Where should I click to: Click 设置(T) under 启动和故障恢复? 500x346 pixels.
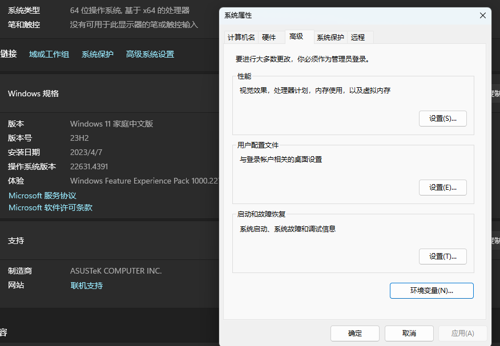(442, 257)
